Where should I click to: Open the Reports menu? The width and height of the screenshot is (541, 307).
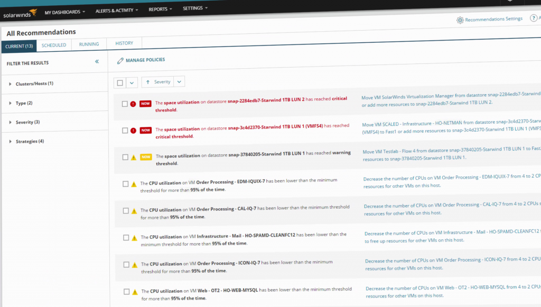(160, 10)
